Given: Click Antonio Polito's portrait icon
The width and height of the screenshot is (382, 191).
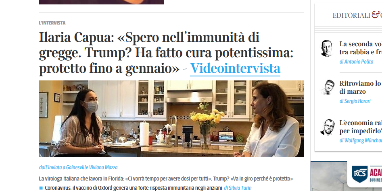Looking at the screenshot, I should tap(326, 48).
